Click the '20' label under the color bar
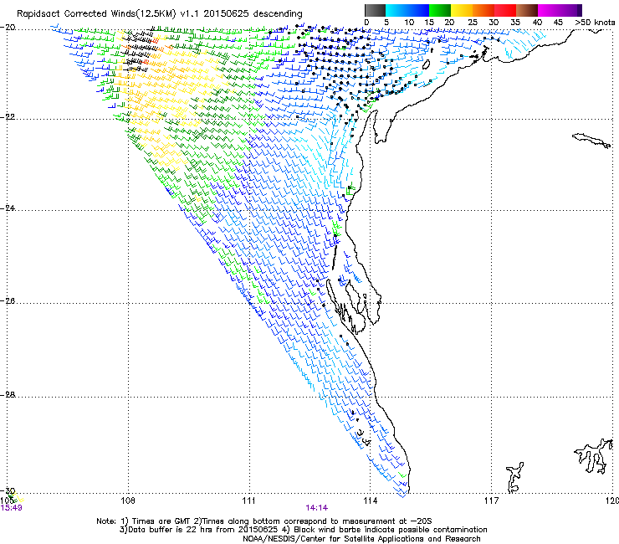 tap(449, 22)
